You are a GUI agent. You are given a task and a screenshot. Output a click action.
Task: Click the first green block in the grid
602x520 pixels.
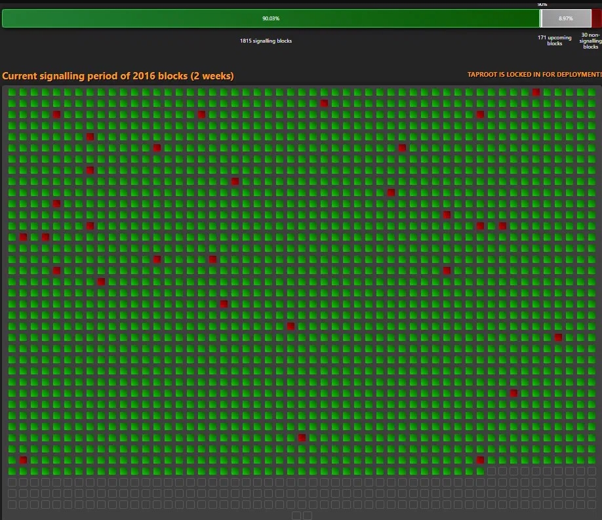click(12, 92)
